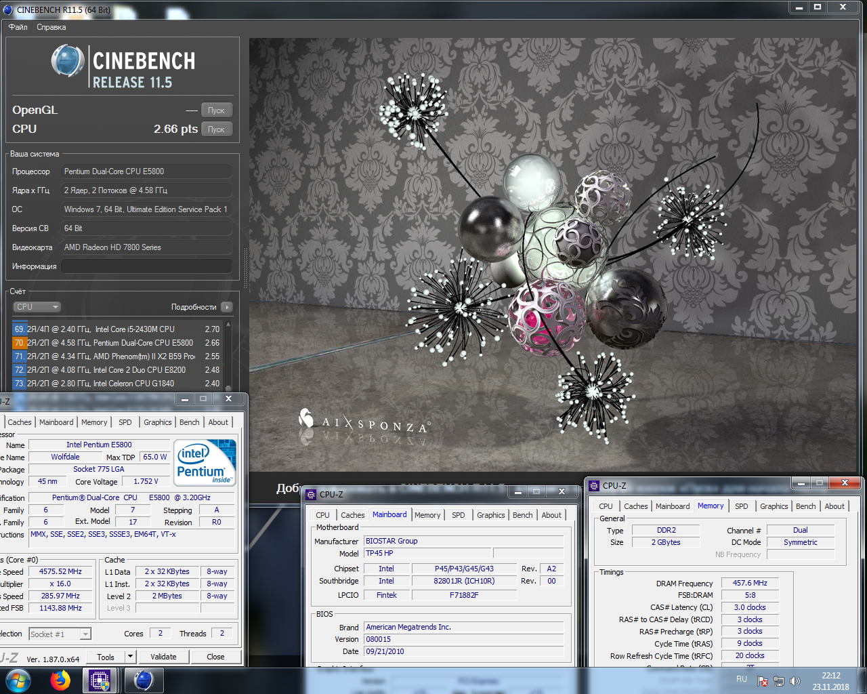This screenshot has height=694, width=867.
Task: Open CPU tab in middle CPU-Z window
Action: (323, 515)
